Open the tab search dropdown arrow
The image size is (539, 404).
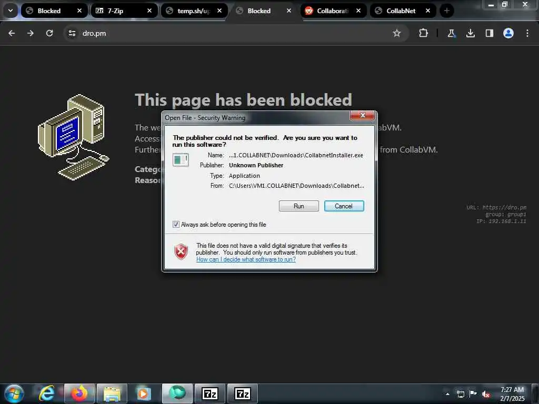click(x=11, y=11)
